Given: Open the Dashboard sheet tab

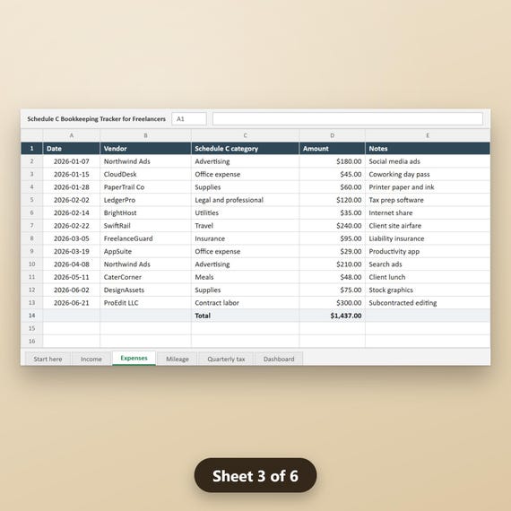Looking at the screenshot, I should [279, 359].
